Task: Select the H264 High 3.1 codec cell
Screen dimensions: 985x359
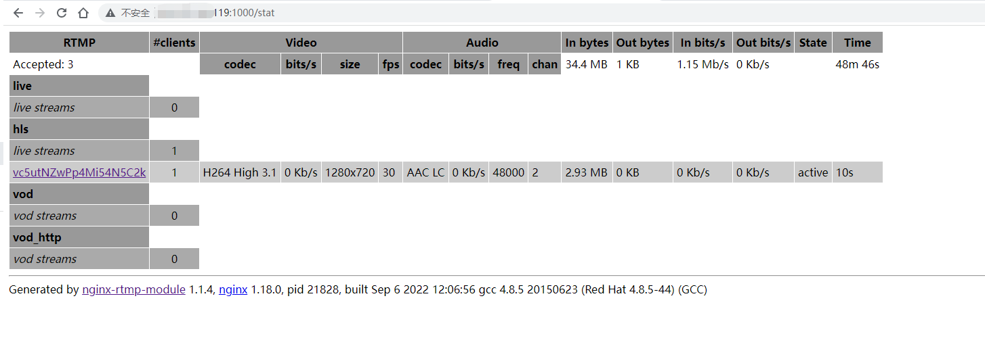Action: [x=240, y=172]
